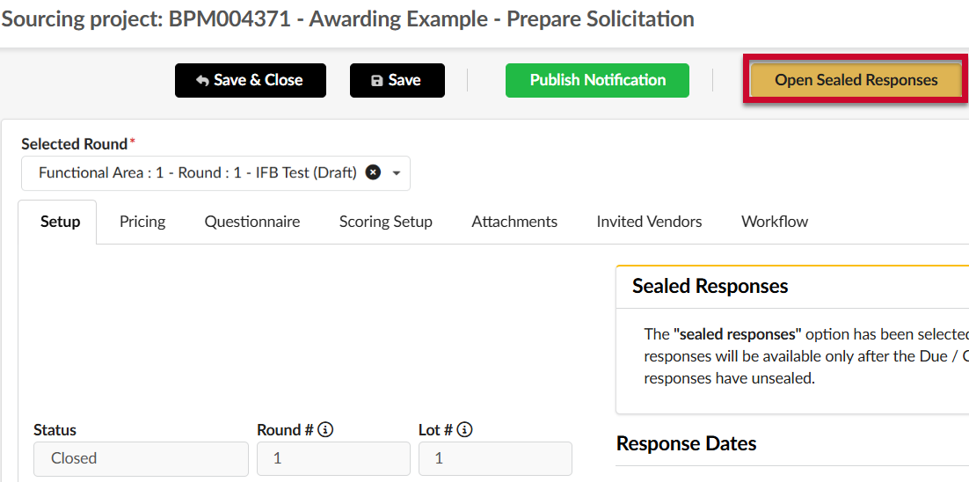Publish Notification via the green button
The image size is (969, 482).
click(597, 80)
